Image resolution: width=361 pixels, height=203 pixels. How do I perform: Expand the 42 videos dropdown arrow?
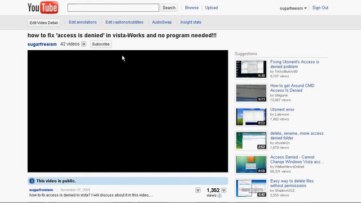[x=83, y=44]
